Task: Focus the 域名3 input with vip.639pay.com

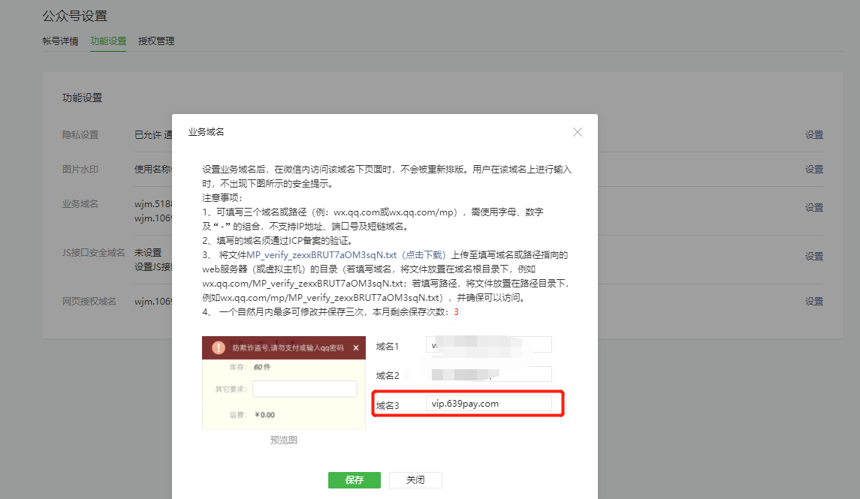Action: coord(489,404)
